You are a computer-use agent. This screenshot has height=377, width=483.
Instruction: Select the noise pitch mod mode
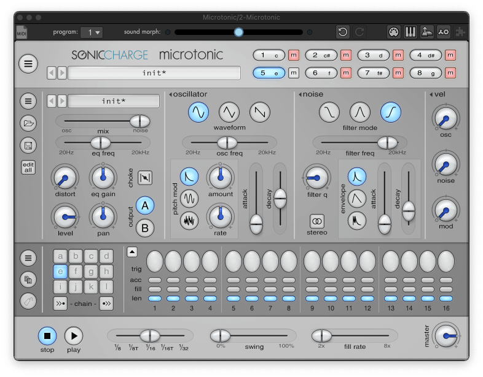189,220
